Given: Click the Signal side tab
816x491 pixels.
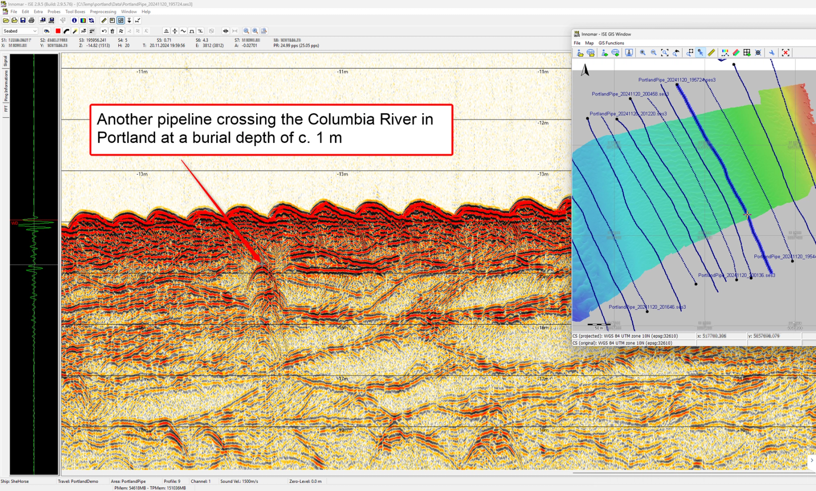Looking at the screenshot, I should pos(5,61).
